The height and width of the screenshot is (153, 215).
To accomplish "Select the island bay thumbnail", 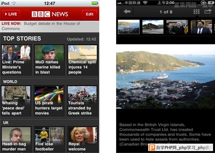I will [x=129, y=27].
